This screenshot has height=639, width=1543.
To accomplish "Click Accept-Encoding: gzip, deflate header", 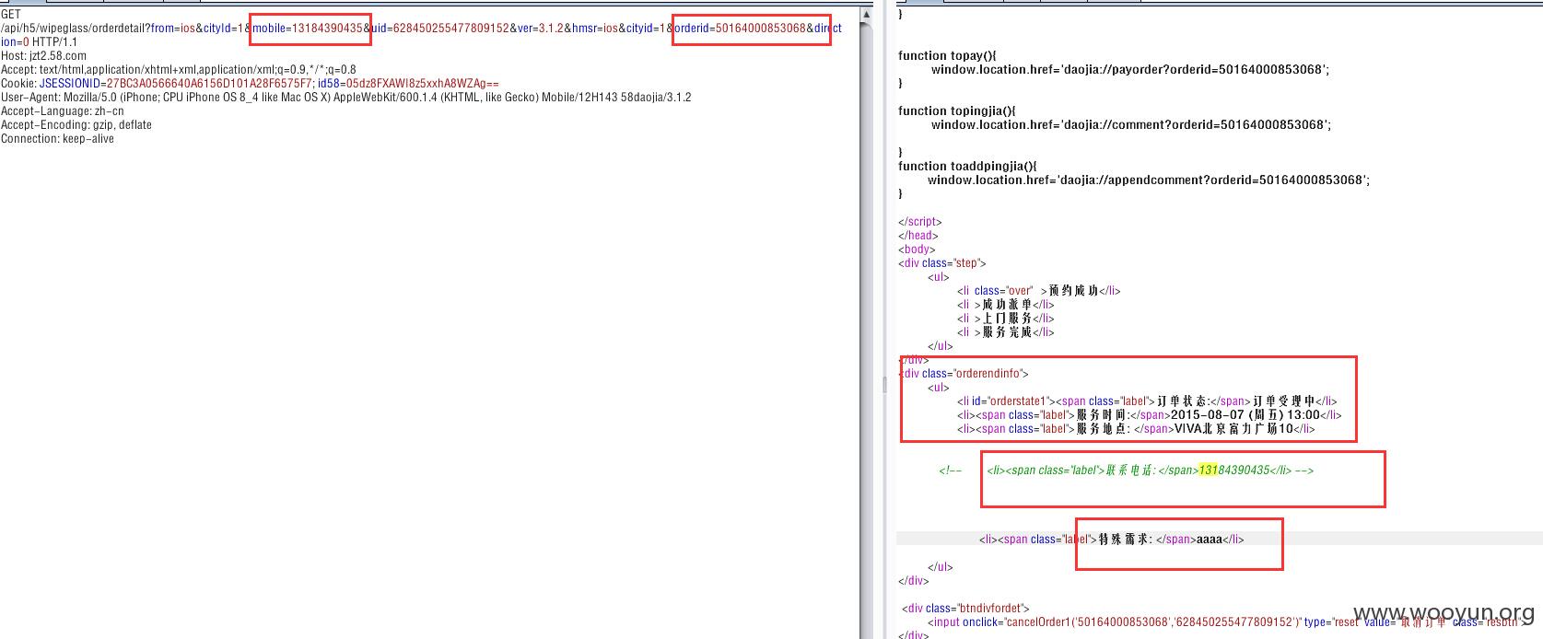I will (76, 125).
